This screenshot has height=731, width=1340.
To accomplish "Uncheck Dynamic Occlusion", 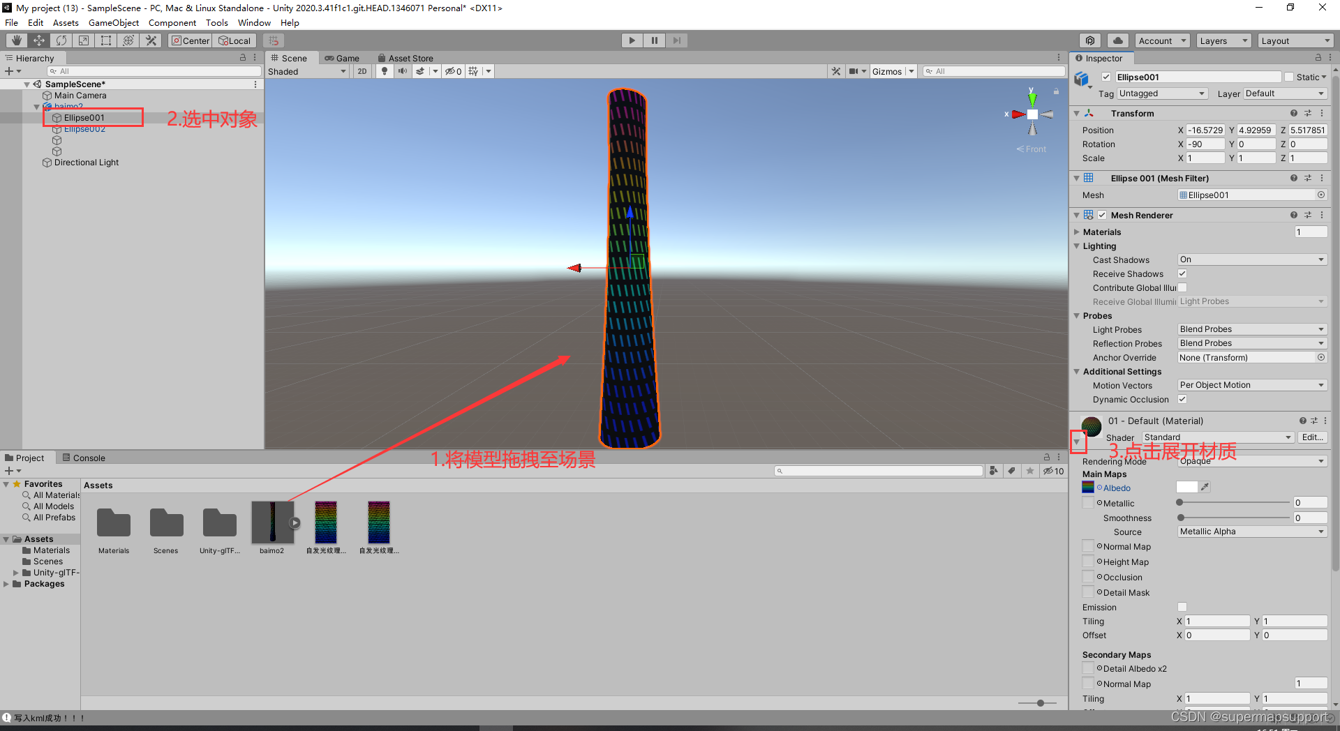I will tap(1182, 399).
